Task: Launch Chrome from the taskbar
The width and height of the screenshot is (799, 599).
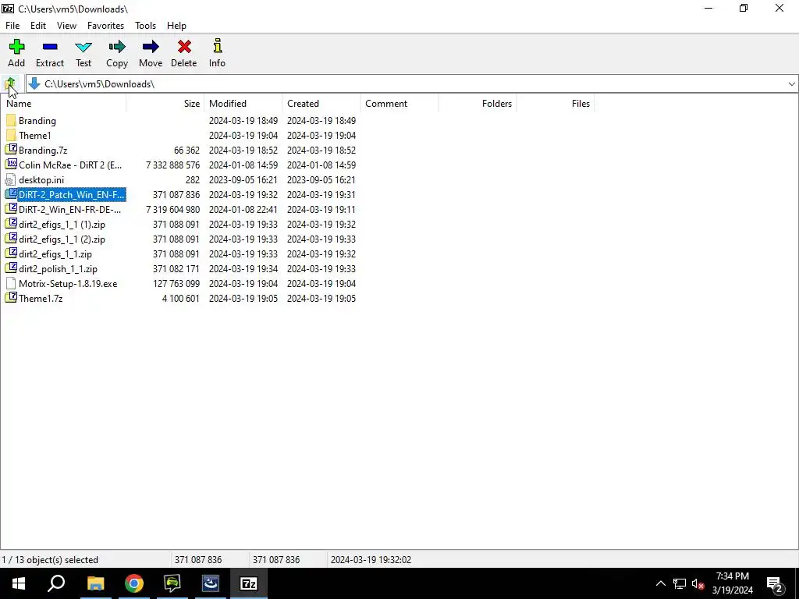Action: 133,583
